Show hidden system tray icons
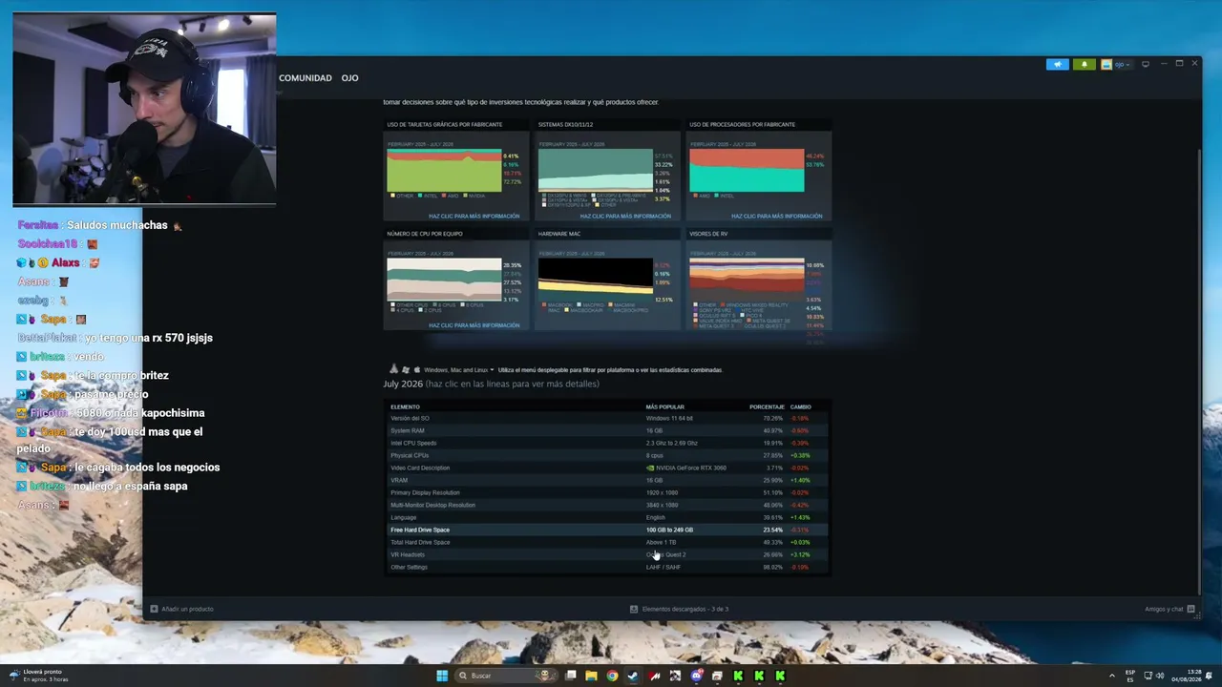 [1111, 676]
